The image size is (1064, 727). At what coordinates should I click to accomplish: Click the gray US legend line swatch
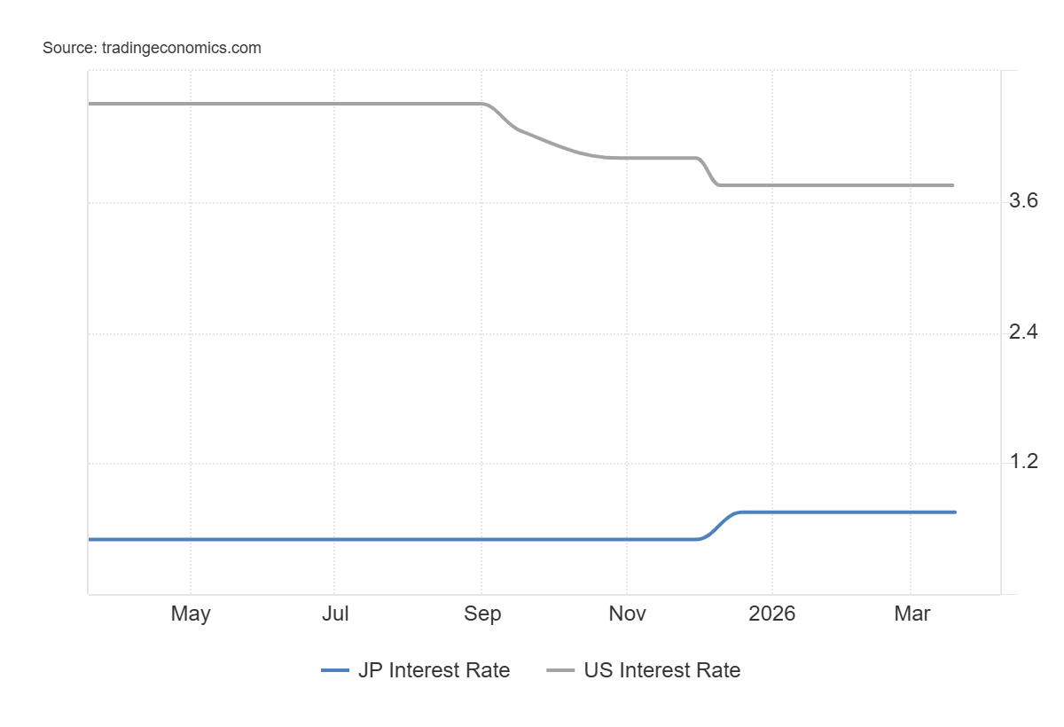point(560,671)
